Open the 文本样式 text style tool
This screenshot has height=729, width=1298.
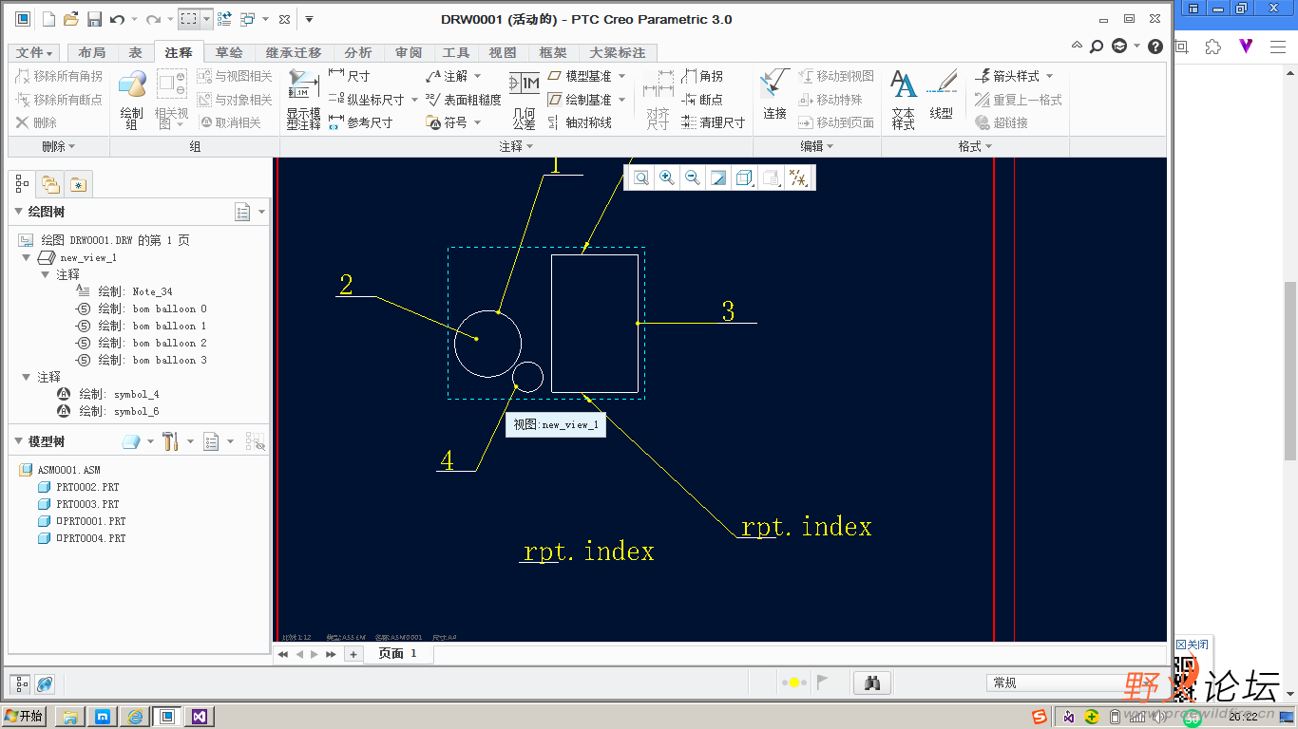point(904,101)
